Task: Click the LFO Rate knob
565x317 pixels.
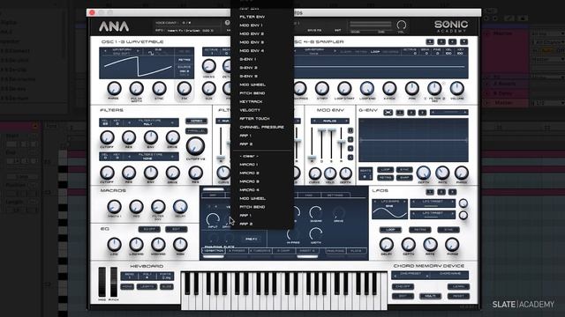Action: tap(430, 245)
